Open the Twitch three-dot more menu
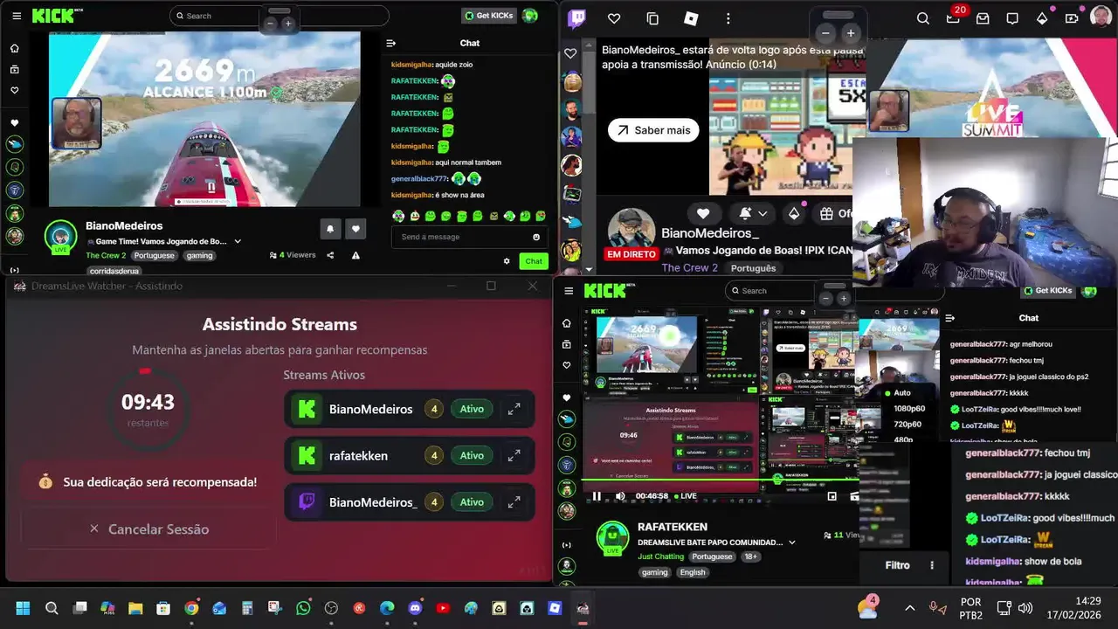 click(x=728, y=18)
